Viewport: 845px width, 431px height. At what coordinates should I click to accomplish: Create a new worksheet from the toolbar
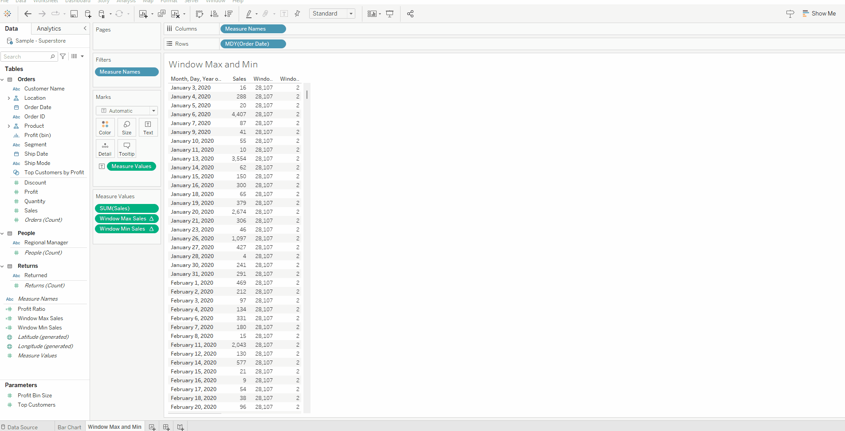[143, 14]
